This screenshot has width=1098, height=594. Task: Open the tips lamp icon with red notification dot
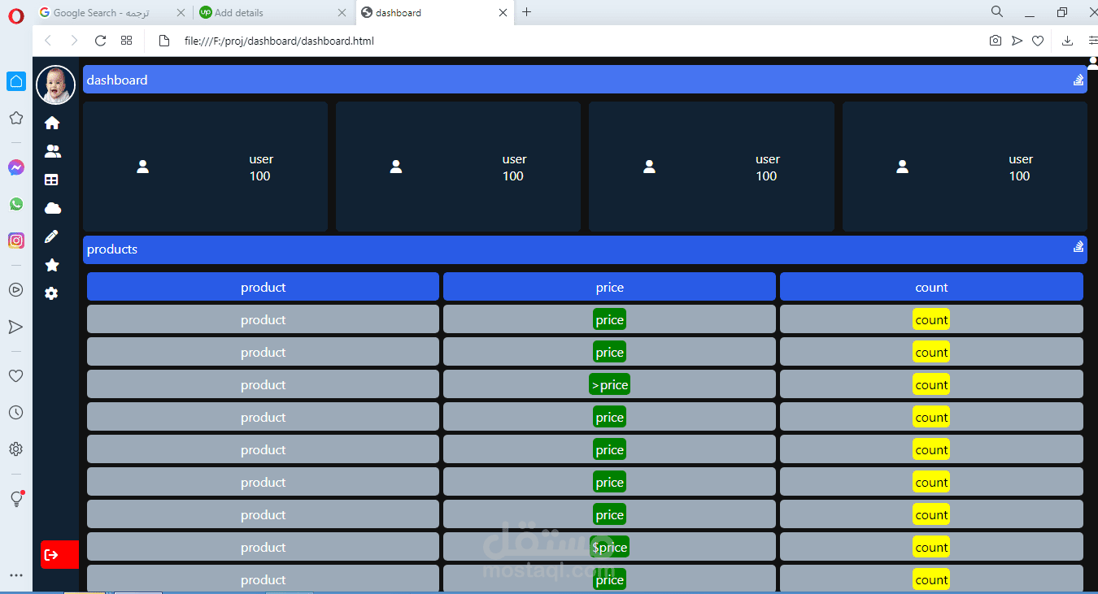pyautogui.click(x=15, y=499)
